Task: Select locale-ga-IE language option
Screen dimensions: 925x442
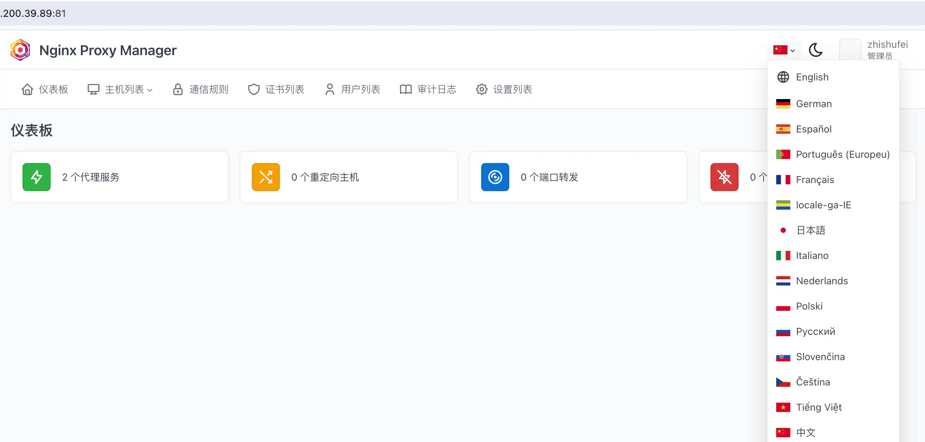Action: pyautogui.click(x=833, y=205)
